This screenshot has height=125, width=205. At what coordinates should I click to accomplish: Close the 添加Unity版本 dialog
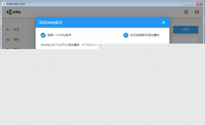(x=163, y=22)
